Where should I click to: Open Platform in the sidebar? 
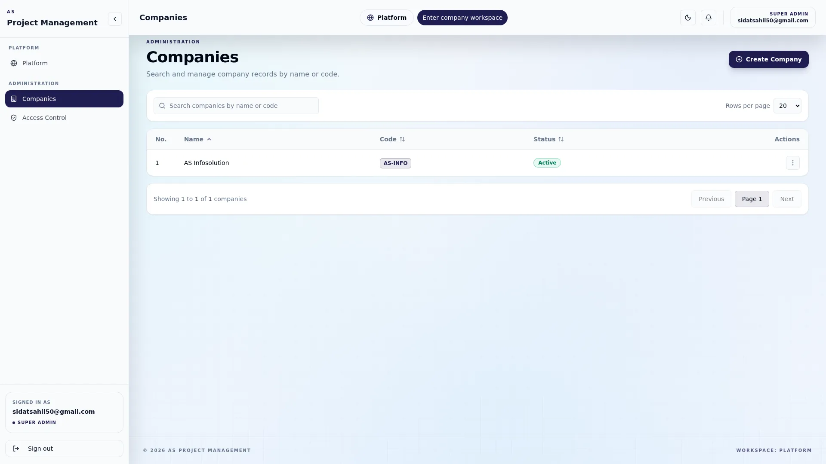point(64,63)
